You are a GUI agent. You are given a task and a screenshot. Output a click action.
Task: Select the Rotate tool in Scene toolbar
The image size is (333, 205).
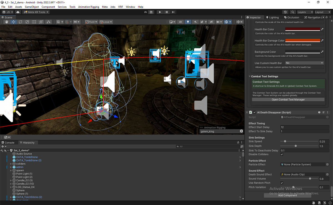pos(20,22)
